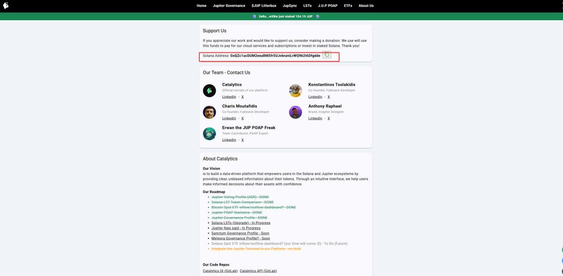Viewport: 563px width, 276px height.
Task: Open Catalytics LinkedIn link
Action: (x=229, y=97)
